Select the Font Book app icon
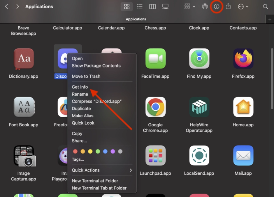The height and width of the screenshot is (197, 274). (x=24, y=107)
